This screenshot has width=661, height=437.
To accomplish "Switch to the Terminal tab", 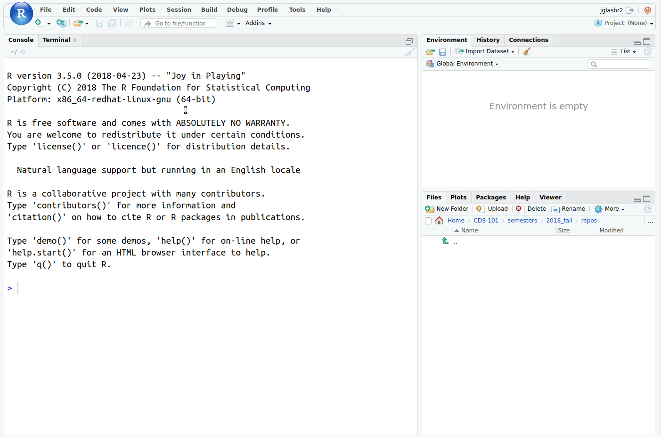I will [56, 40].
